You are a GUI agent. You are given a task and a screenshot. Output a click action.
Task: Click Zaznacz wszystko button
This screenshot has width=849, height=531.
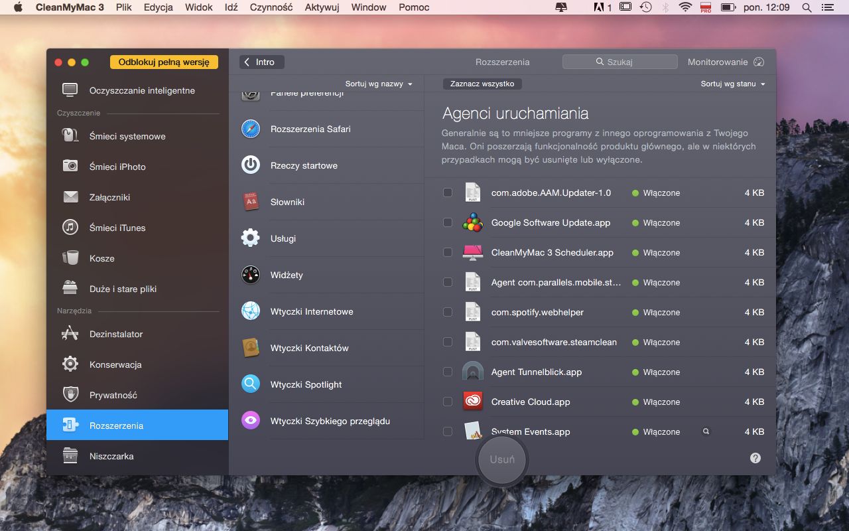[482, 84]
